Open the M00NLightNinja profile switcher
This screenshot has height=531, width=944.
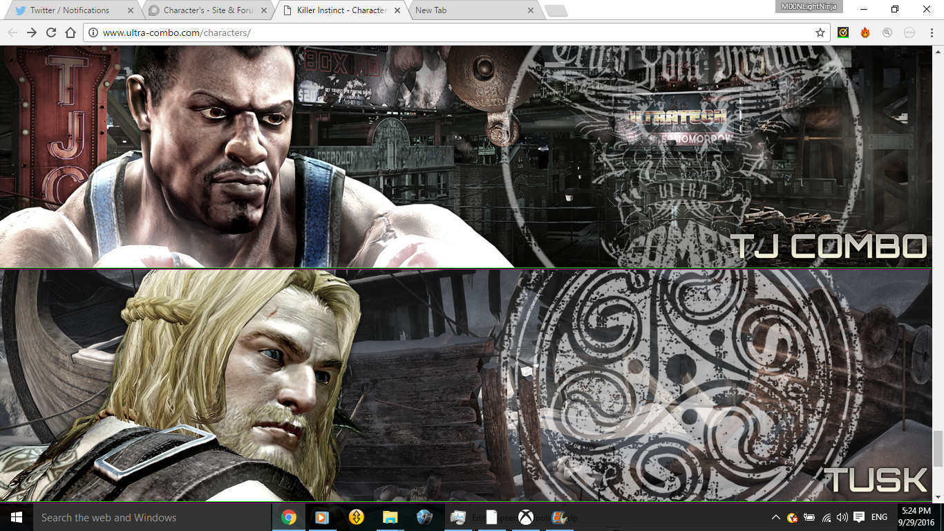click(x=809, y=7)
